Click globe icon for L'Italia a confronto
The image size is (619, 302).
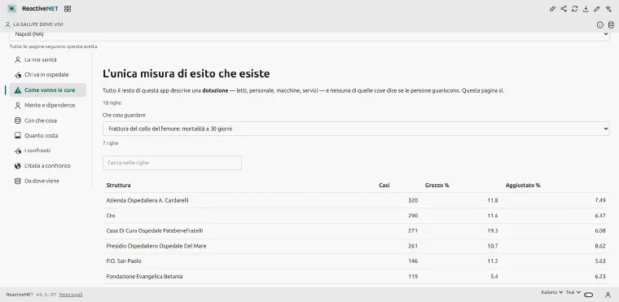pyautogui.click(x=18, y=166)
